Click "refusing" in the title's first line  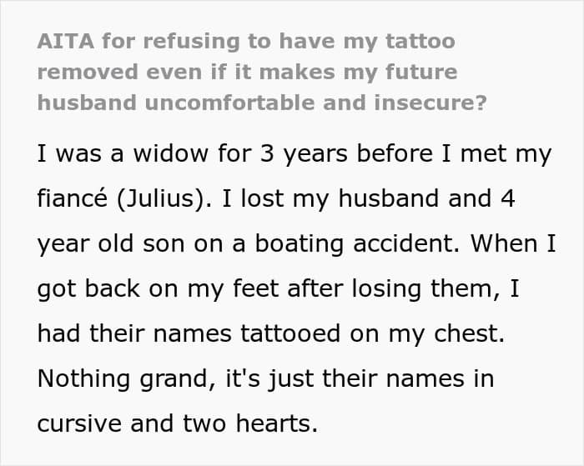click(192, 42)
